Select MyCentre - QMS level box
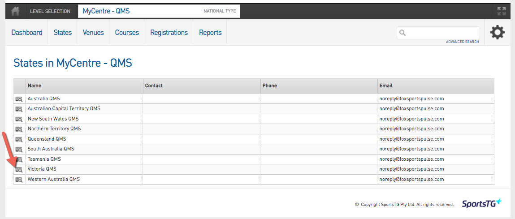 (x=159, y=11)
